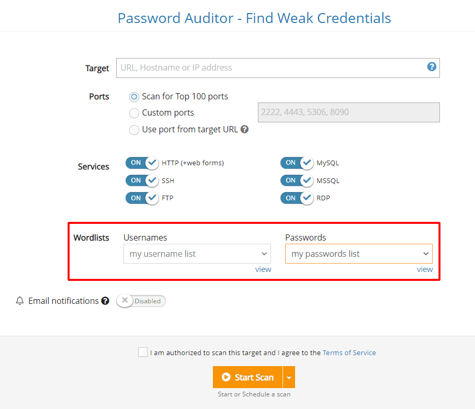Click the X icon on the Disabled email toggle
Screen dimensions: 475x409
pyautogui.click(x=125, y=301)
